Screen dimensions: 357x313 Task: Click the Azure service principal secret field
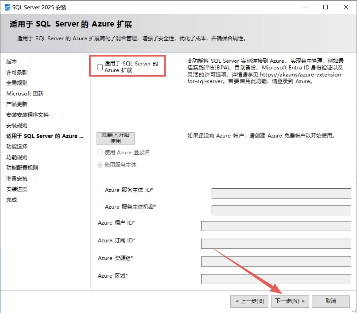[x=281, y=210]
